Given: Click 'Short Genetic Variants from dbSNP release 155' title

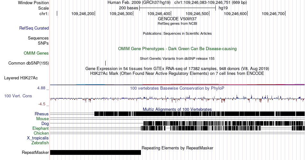Looking at the screenshot, I should point(177,58).
